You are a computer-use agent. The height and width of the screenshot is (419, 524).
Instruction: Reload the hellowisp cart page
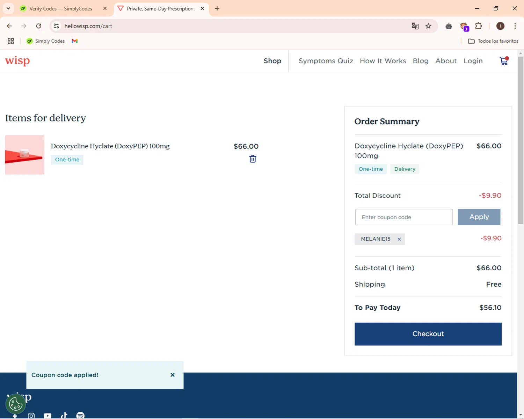click(x=39, y=26)
